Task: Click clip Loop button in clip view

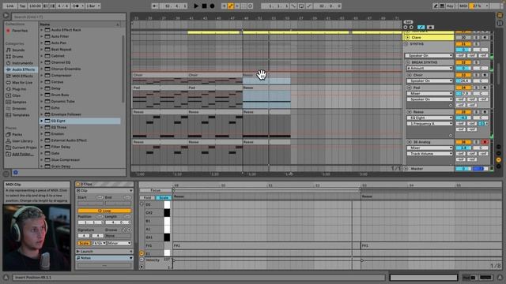Action: 104,211
